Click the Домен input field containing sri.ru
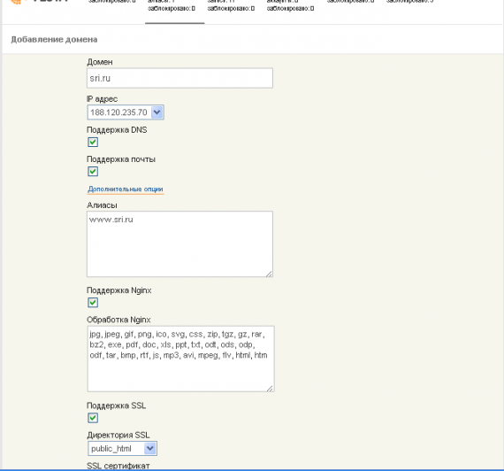The height and width of the screenshot is (471, 504). pos(179,78)
